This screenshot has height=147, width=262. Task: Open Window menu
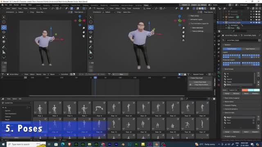(x=23, y=5)
